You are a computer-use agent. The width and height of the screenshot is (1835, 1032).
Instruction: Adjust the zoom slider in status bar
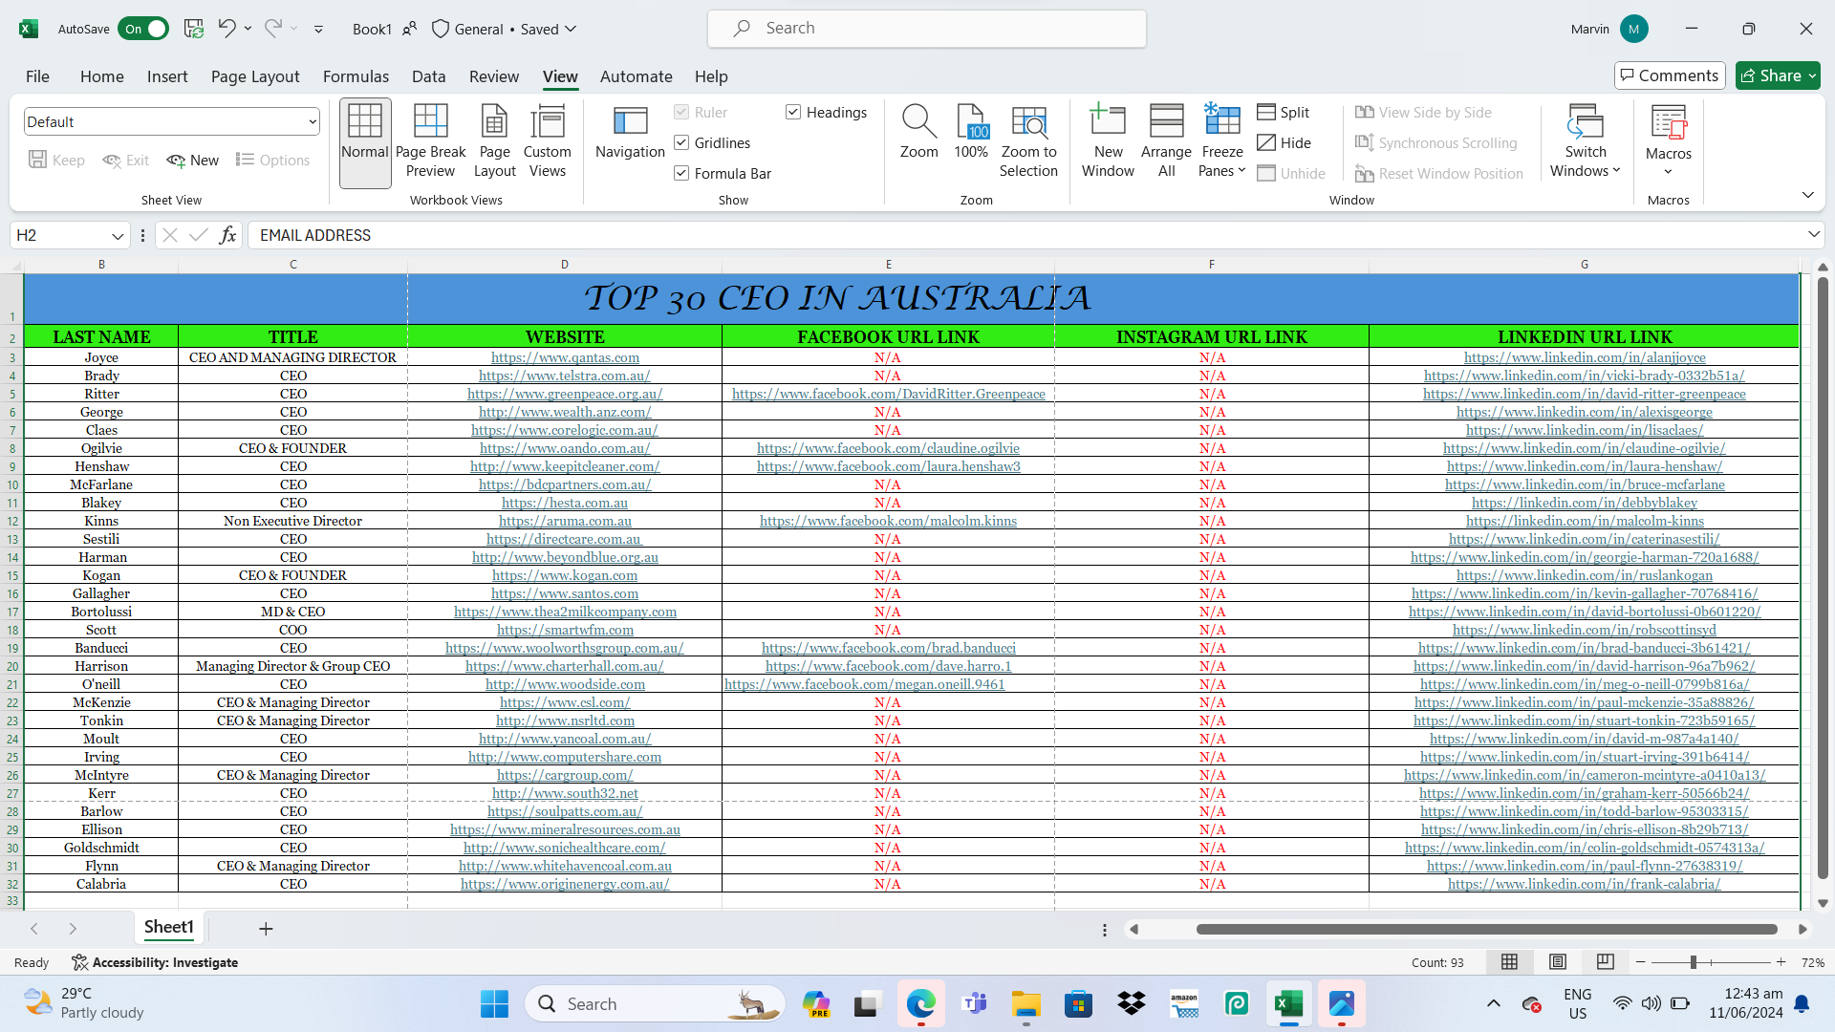pyautogui.click(x=1693, y=962)
